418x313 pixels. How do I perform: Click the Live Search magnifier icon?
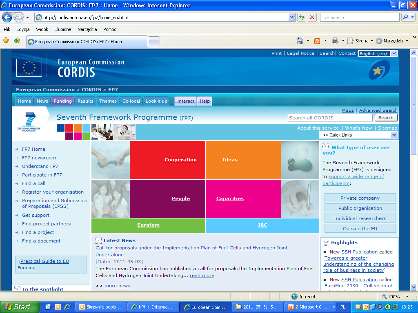(x=405, y=17)
